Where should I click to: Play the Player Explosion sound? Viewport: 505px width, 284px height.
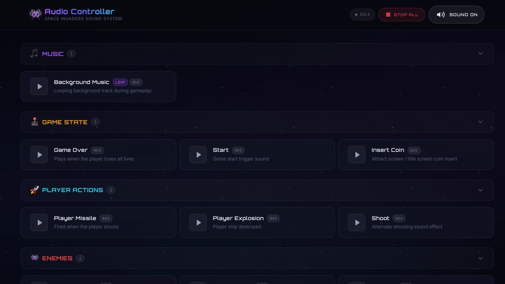coord(198,222)
